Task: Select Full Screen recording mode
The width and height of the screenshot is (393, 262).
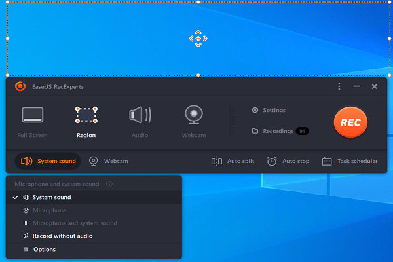Action: click(32, 122)
